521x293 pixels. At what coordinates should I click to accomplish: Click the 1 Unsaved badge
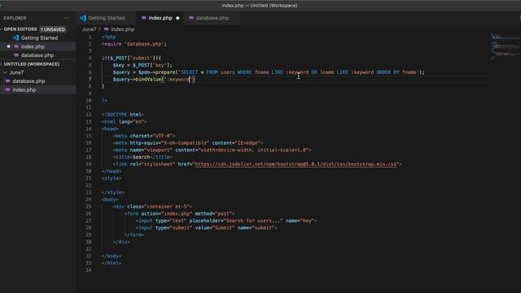53,29
